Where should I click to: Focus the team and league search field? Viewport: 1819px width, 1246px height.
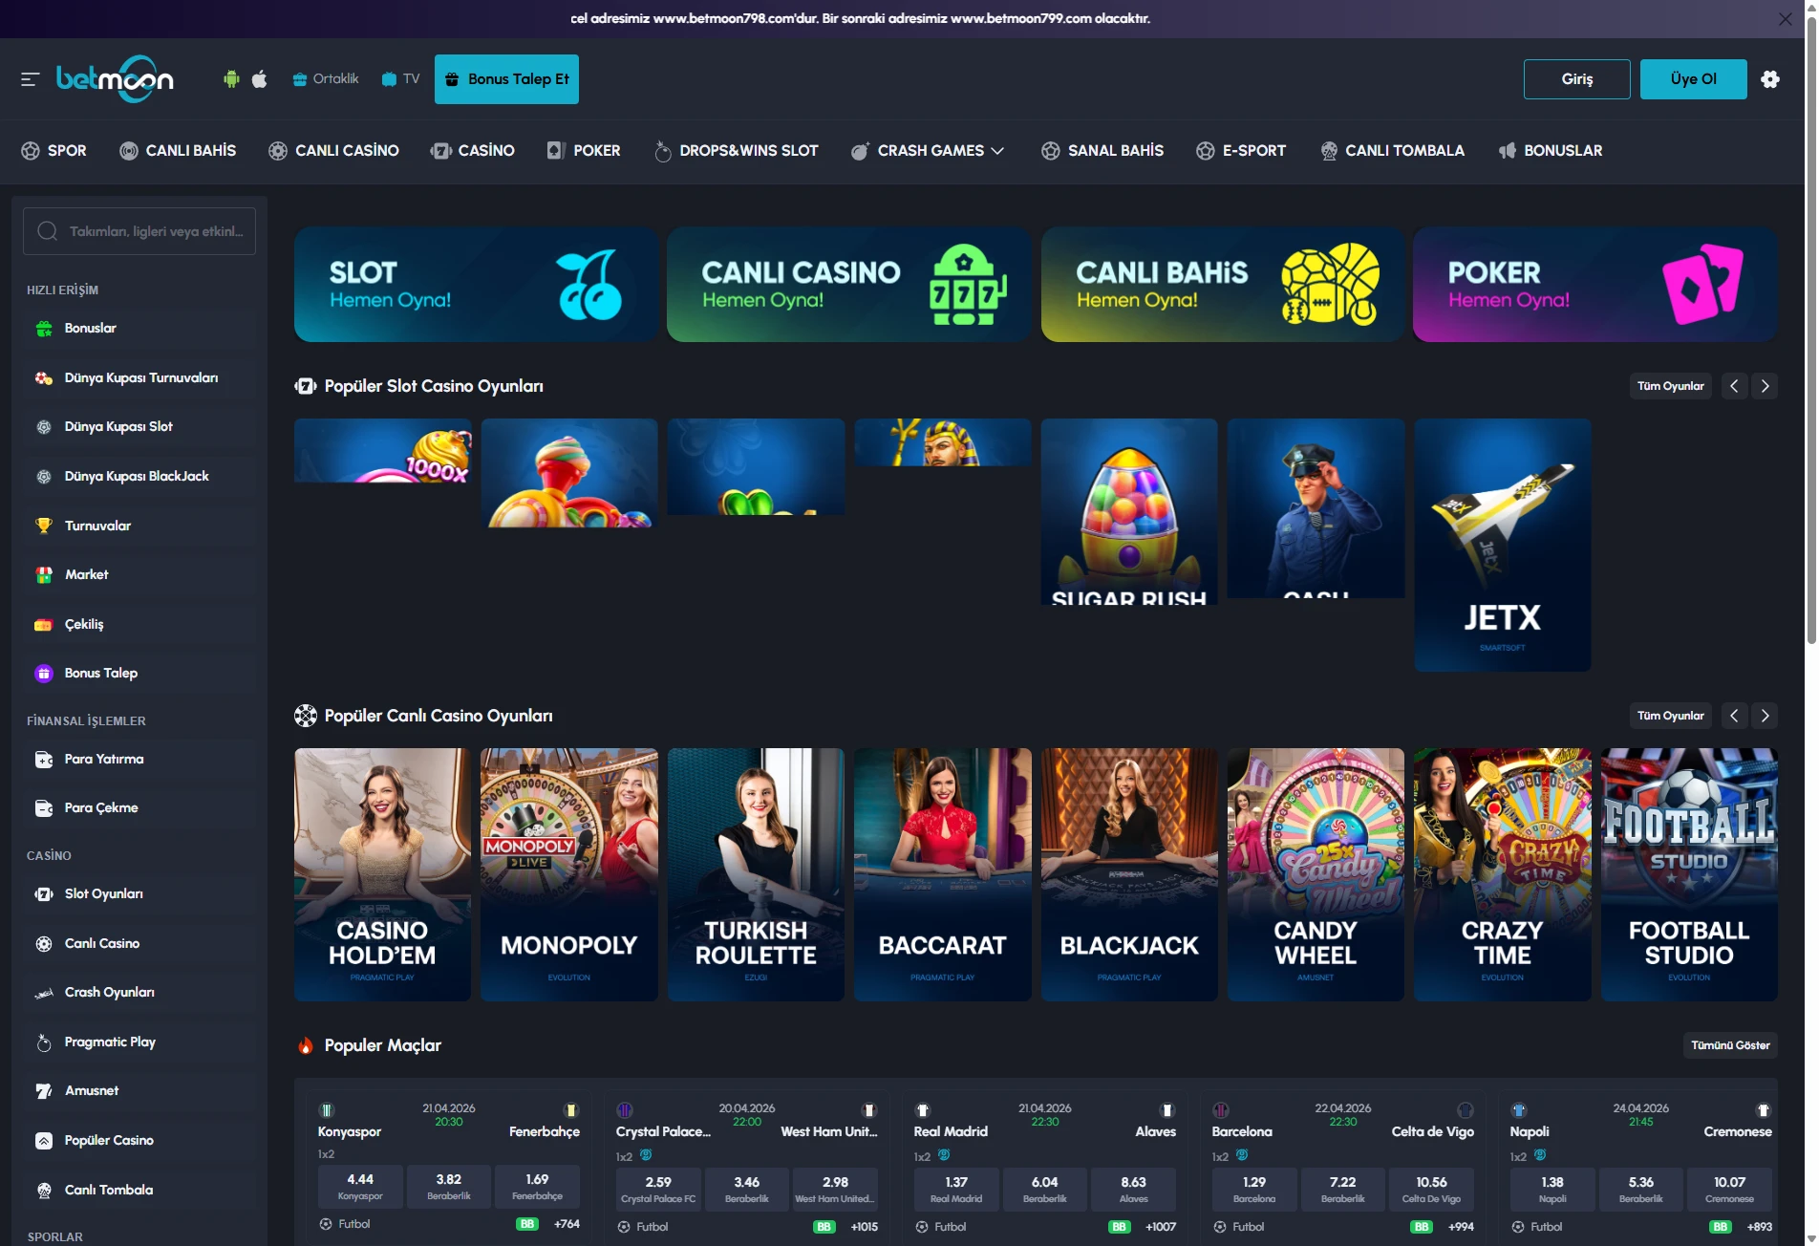[139, 231]
